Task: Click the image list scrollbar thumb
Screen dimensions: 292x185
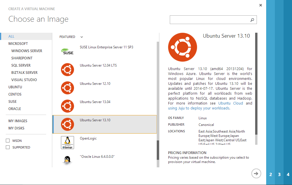Action: 158,150
